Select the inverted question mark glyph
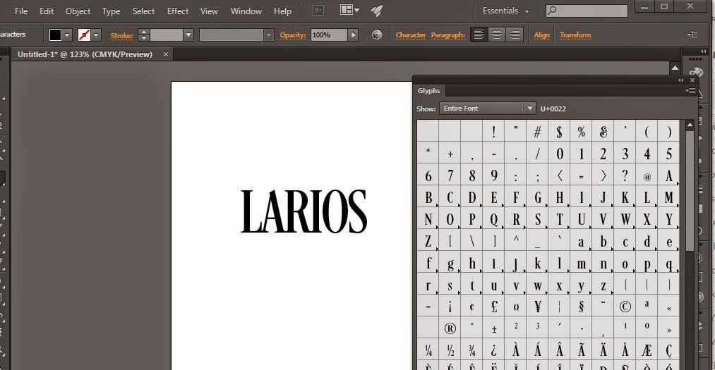Viewport: 715px width, 370px height. (x=493, y=350)
